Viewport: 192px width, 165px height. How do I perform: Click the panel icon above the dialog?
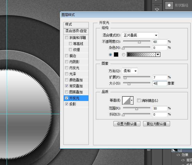click(157, 9)
